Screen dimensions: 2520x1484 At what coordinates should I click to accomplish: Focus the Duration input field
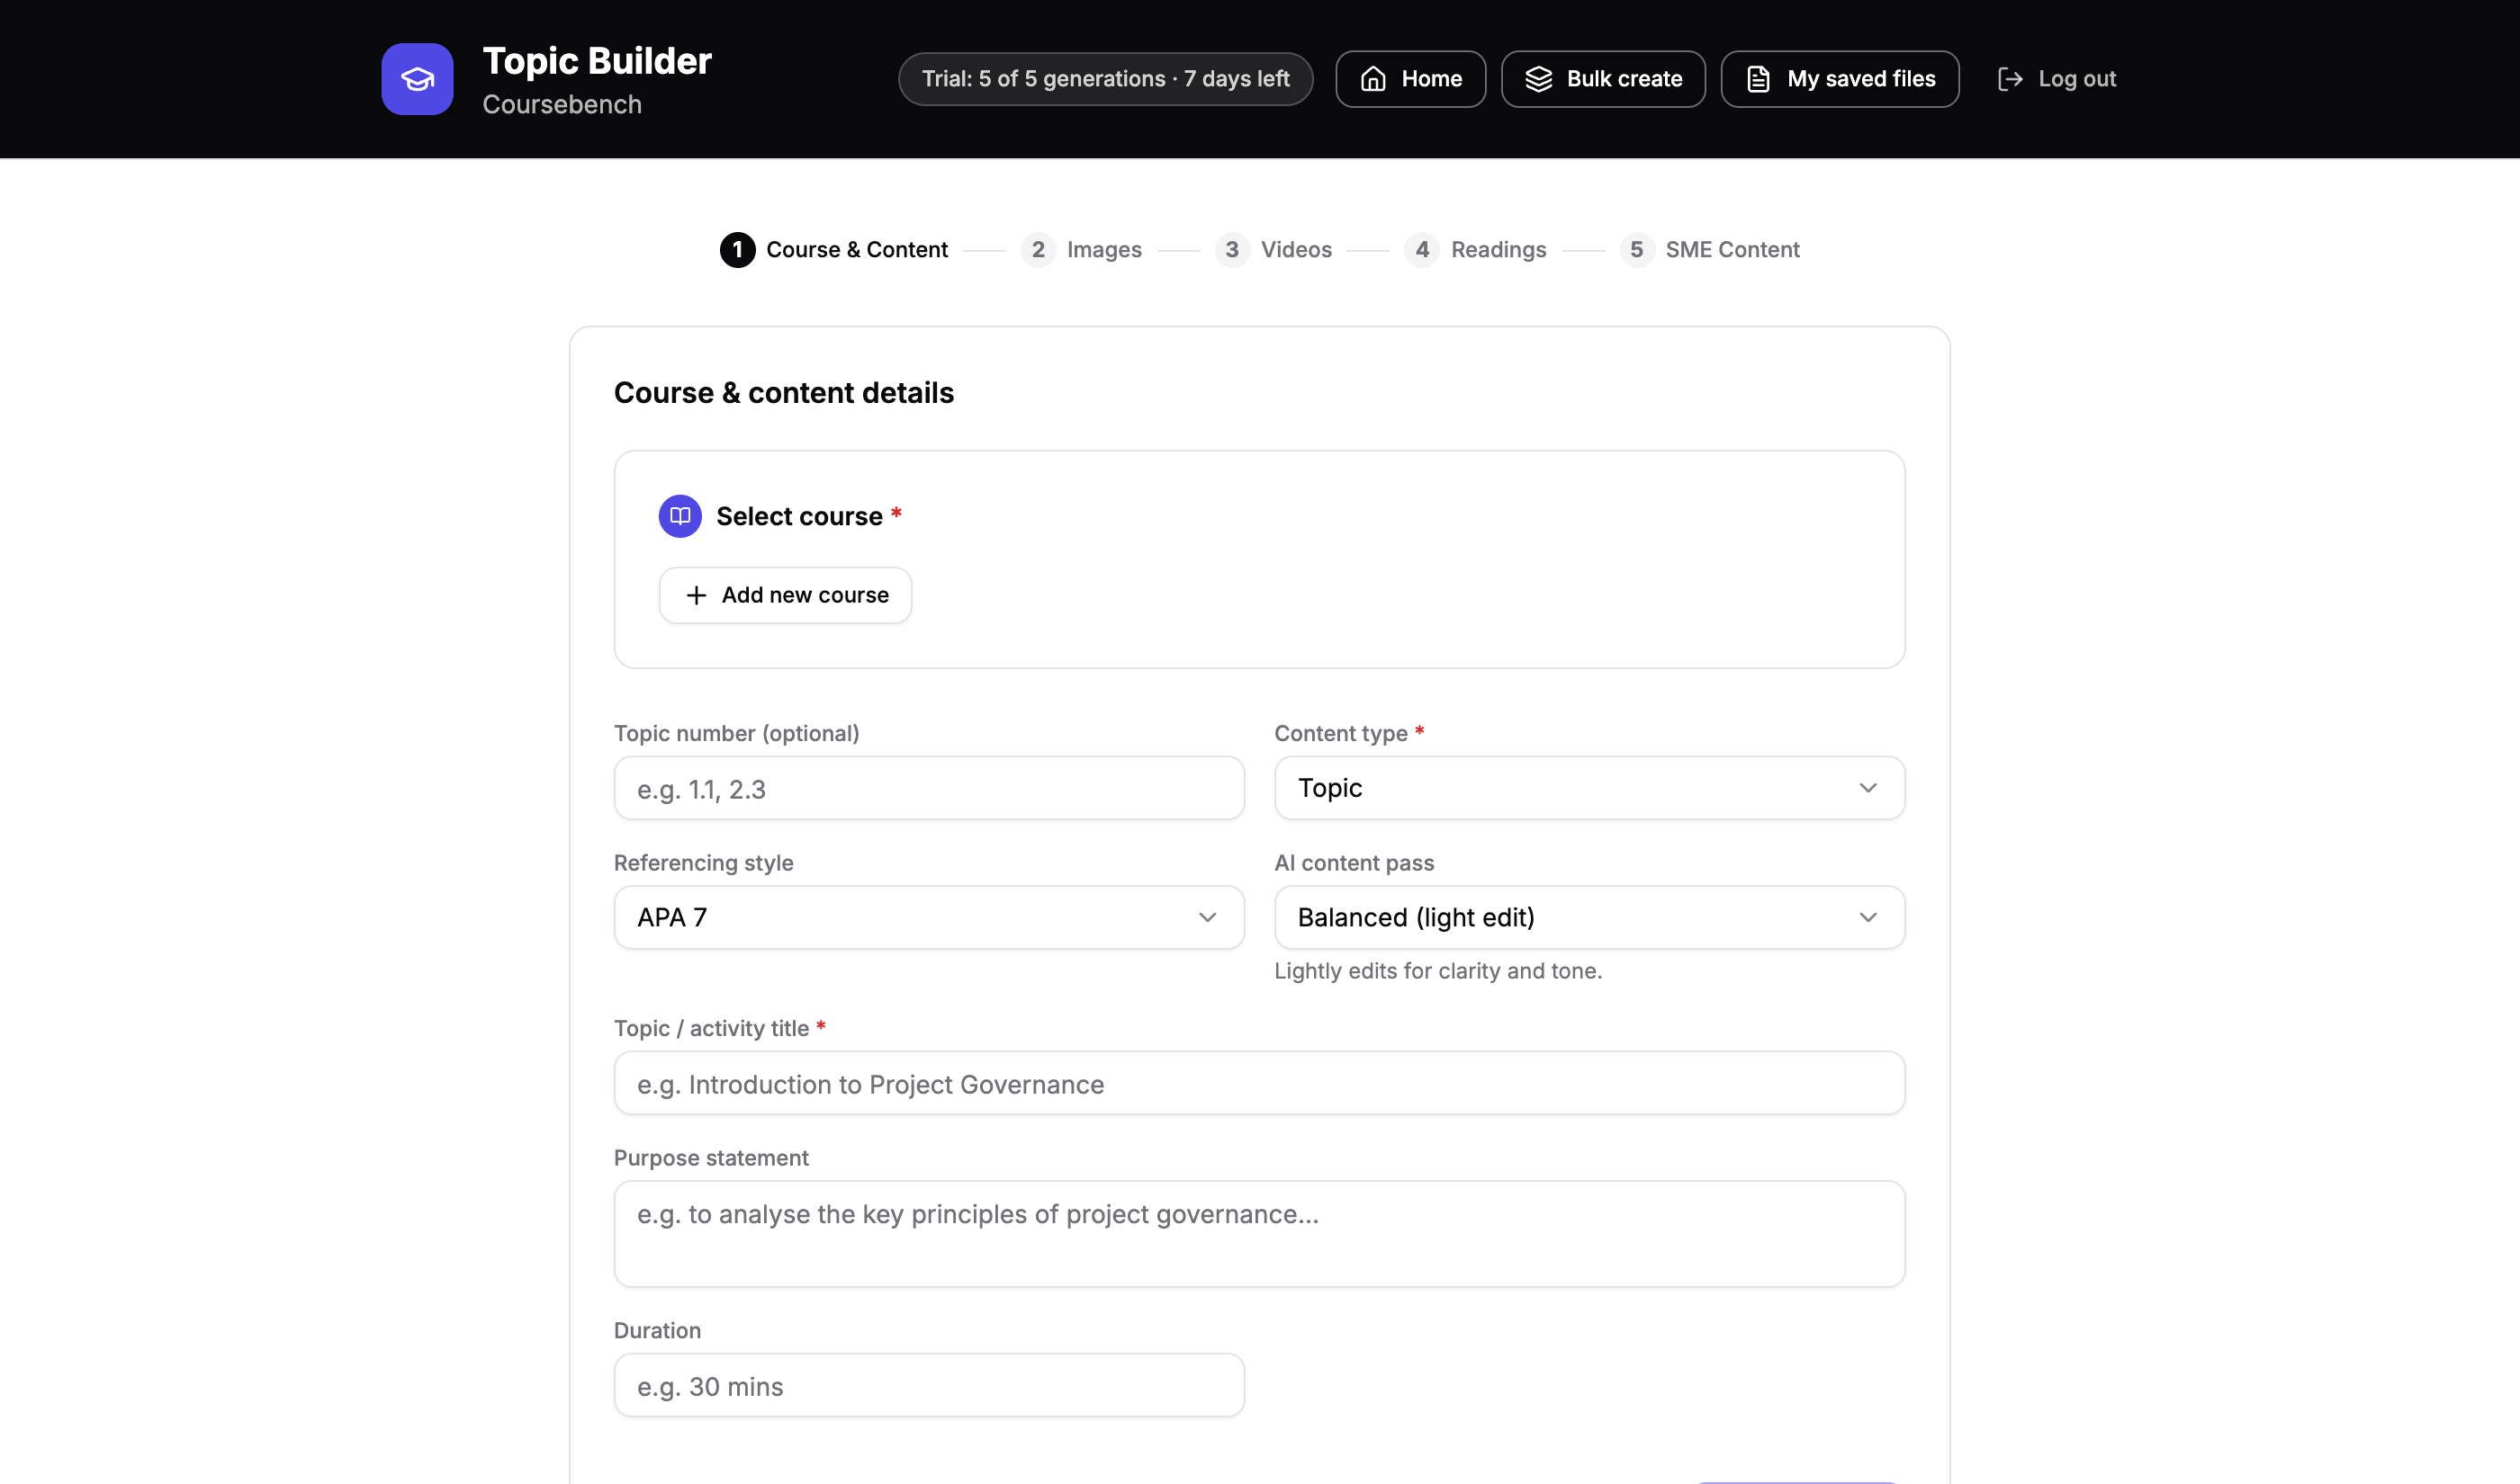[929, 1385]
